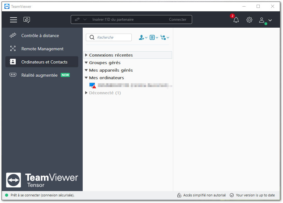283x203 pixels.
Task: Select the computer with warning icon
Action: [x=131, y=85]
